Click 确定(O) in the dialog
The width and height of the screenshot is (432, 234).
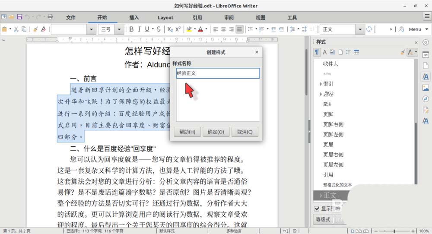216,132
